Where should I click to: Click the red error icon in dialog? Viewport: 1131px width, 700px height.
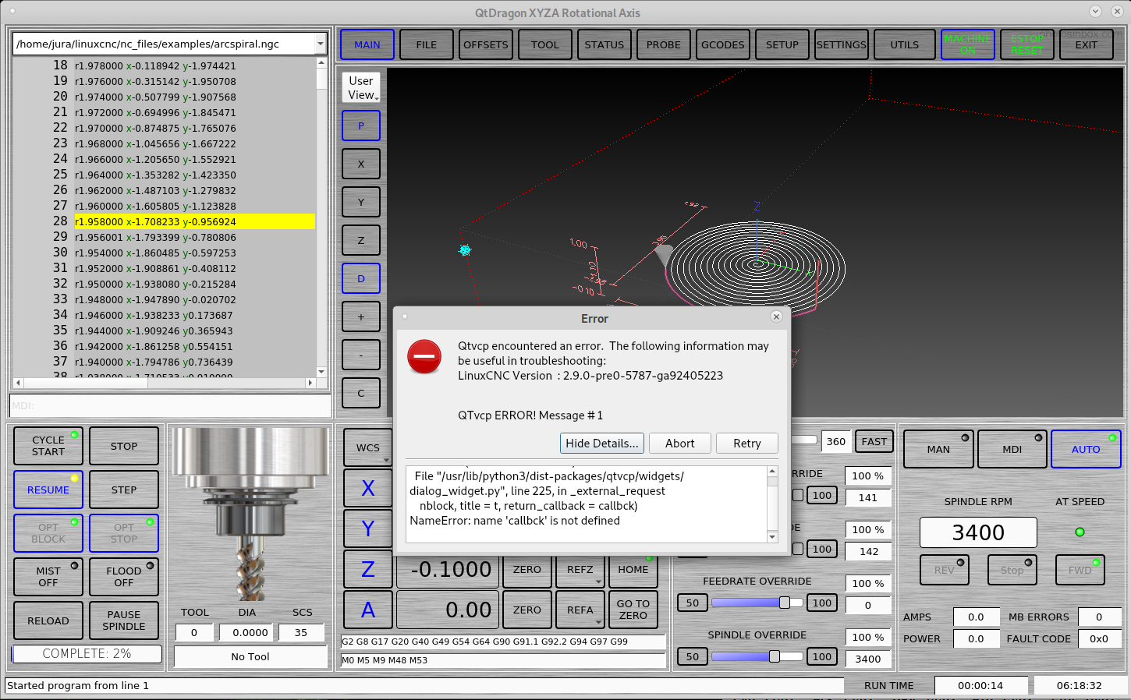424,357
